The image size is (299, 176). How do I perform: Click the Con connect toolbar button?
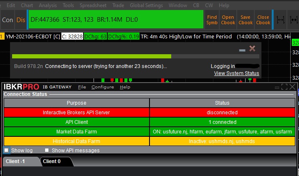point(8,20)
